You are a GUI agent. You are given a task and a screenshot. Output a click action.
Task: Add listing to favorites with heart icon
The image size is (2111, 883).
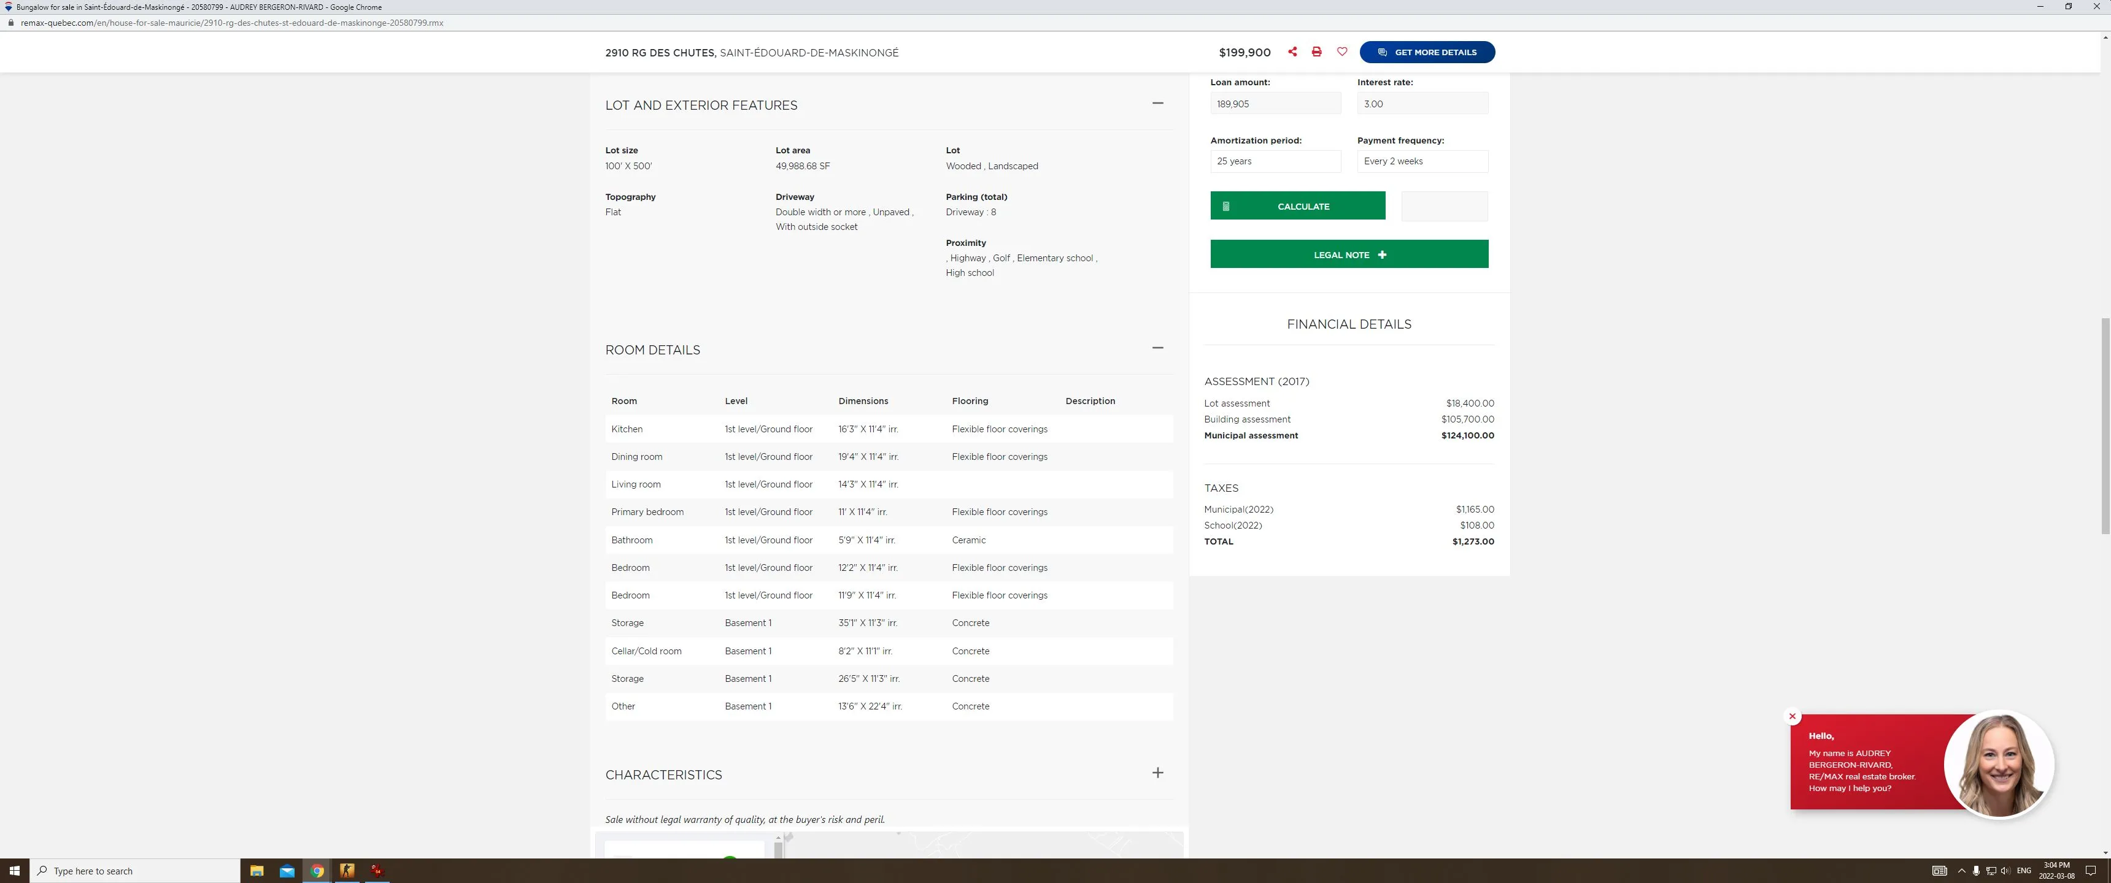[x=1342, y=52]
